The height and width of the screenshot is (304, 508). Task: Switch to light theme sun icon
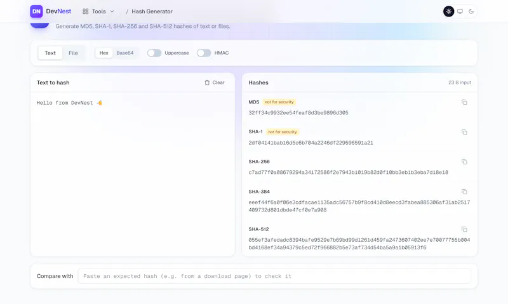[x=448, y=11]
